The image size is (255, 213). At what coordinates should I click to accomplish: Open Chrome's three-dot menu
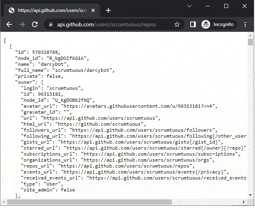245,24
